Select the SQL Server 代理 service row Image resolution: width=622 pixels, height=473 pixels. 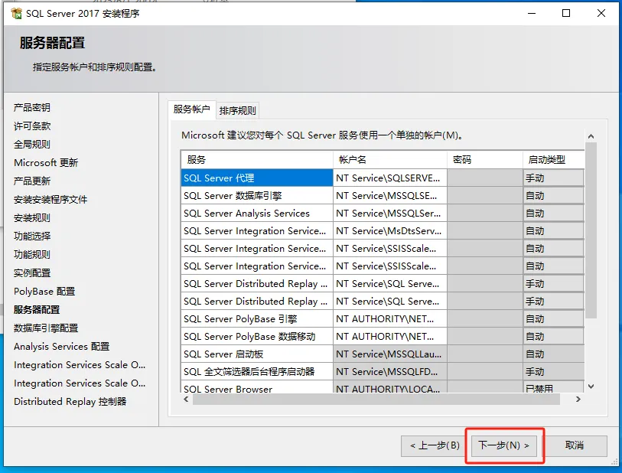256,178
